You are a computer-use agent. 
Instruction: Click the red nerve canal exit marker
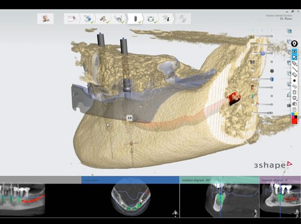pos(234,98)
